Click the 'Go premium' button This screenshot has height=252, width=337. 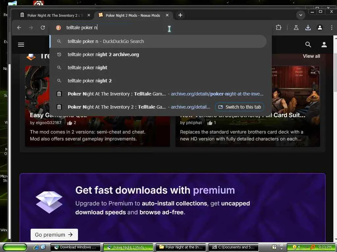[x=54, y=235]
